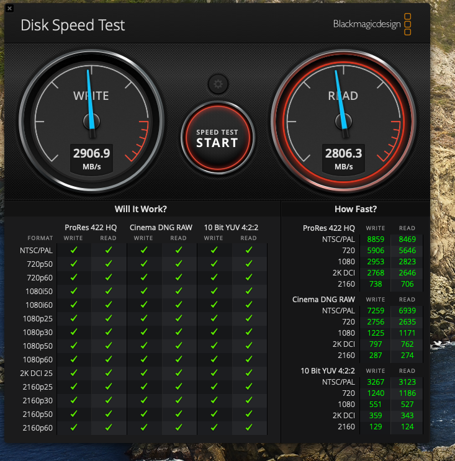Click the Will It Work? heading
The height and width of the screenshot is (461, 455).
point(140,209)
